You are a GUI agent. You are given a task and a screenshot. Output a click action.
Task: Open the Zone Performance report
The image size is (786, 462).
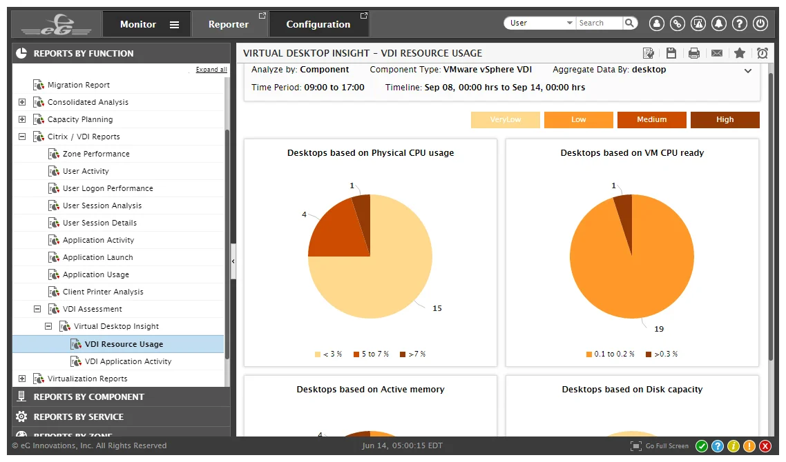pos(96,154)
